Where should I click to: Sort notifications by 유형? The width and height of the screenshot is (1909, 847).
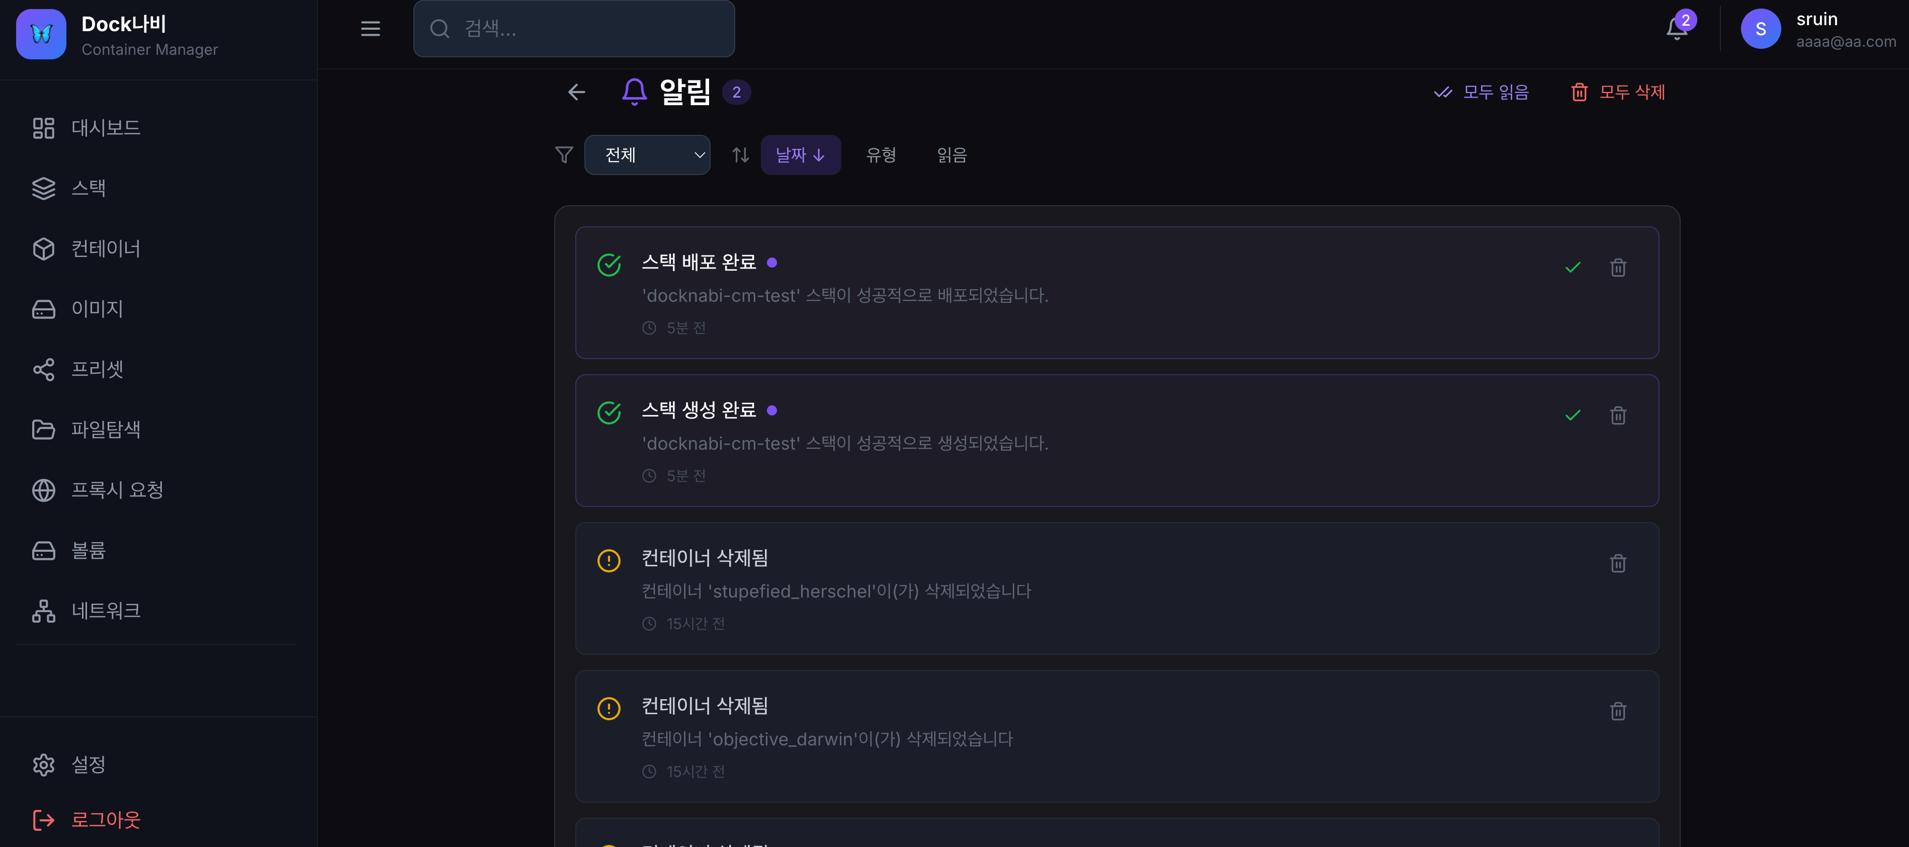881,155
